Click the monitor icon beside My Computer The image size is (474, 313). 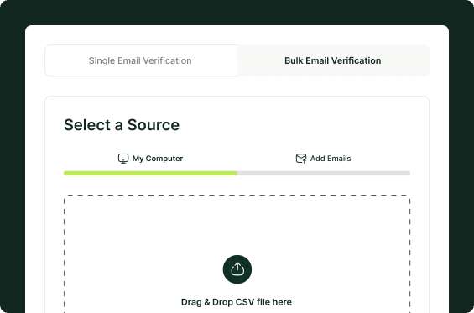pyautogui.click(x=123, y=159)
